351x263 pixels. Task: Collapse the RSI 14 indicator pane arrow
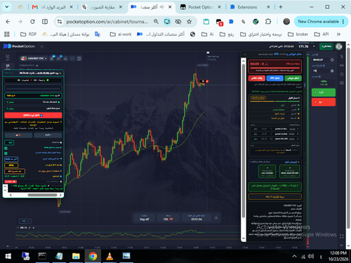click(x=18, y=228)
